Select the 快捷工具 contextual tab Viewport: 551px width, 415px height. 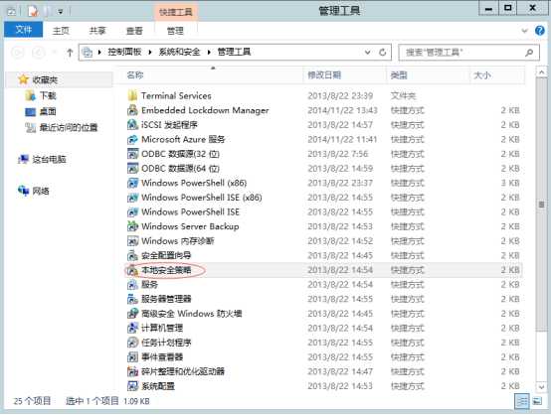[176, 12]
